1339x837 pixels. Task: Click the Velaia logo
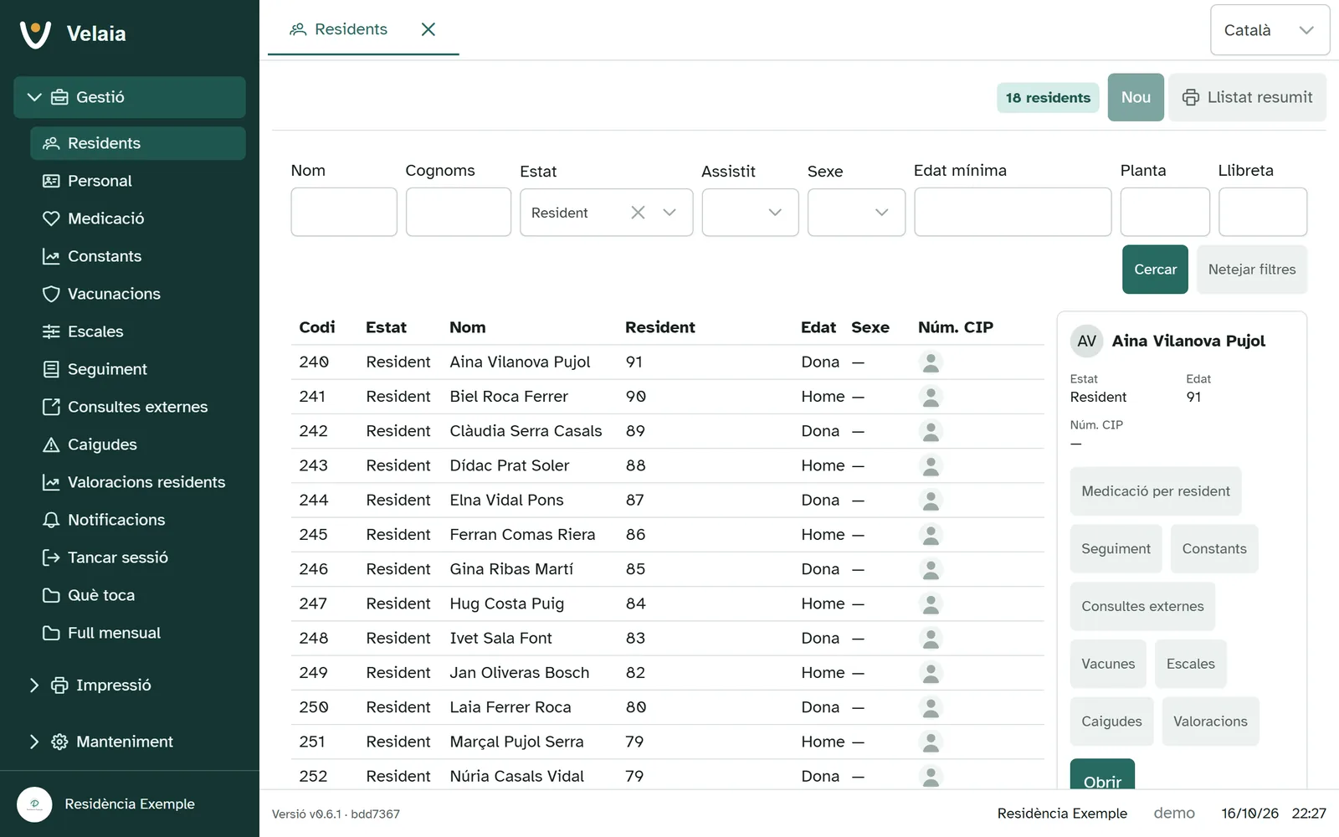35,33
